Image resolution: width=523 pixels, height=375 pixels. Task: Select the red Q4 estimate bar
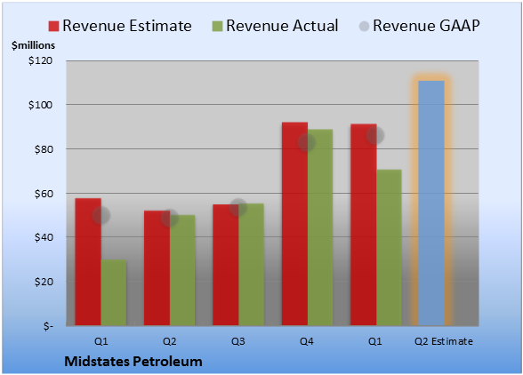[x=295, y=224]
